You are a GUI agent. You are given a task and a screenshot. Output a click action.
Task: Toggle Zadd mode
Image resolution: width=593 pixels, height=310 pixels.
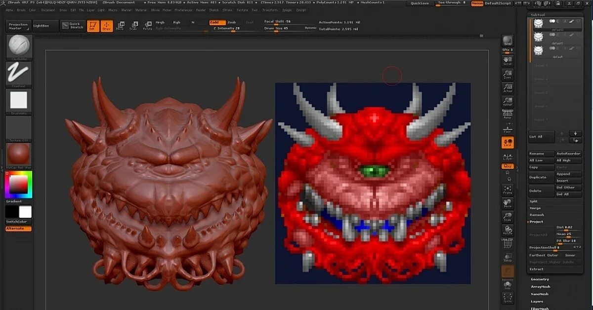217,22
